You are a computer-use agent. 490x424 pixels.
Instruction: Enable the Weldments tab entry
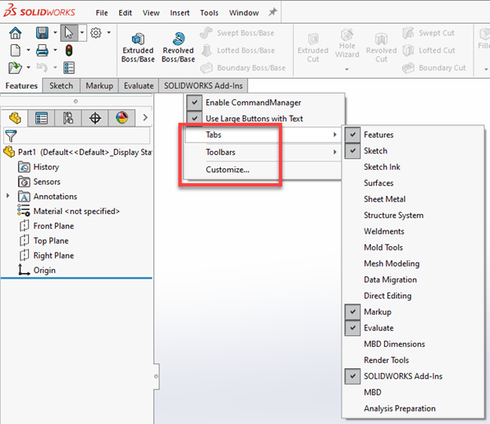tap(413, 231)
